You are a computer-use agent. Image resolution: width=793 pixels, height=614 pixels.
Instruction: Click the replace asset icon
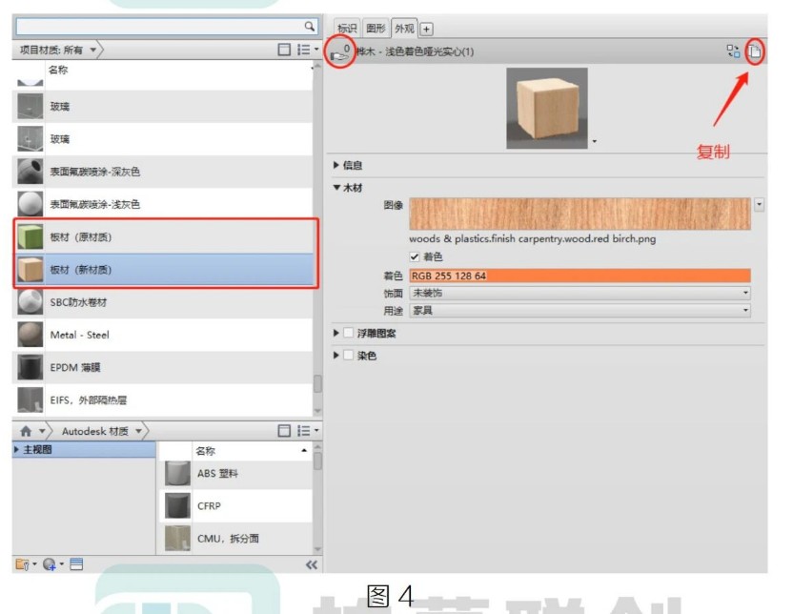coord(733,51)
